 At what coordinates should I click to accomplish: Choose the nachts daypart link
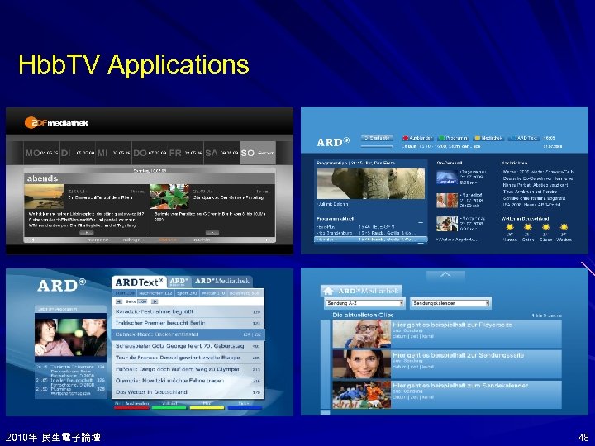tap(202, 240)
